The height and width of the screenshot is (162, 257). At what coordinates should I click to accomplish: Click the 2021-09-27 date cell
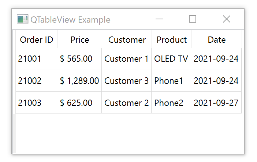(216, 103)
